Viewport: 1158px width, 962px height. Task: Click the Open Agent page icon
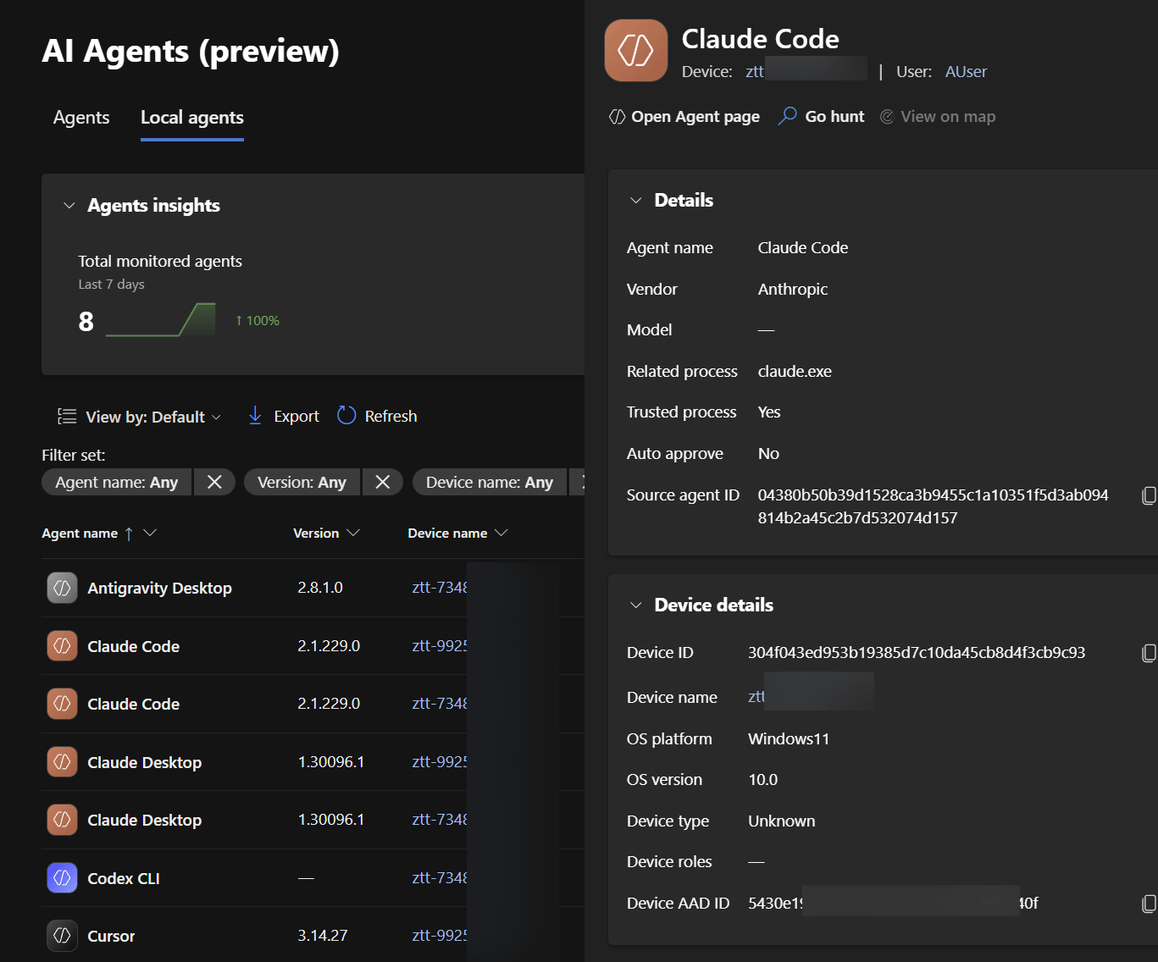tap(618, 117)
